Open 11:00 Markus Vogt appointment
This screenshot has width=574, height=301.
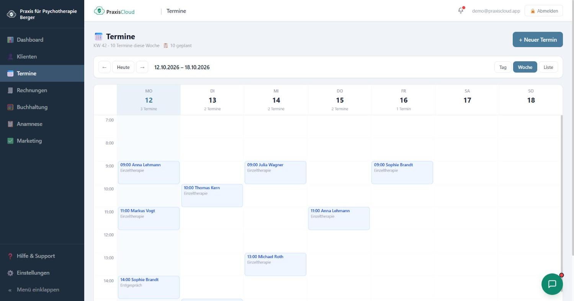tap(149, 218)
